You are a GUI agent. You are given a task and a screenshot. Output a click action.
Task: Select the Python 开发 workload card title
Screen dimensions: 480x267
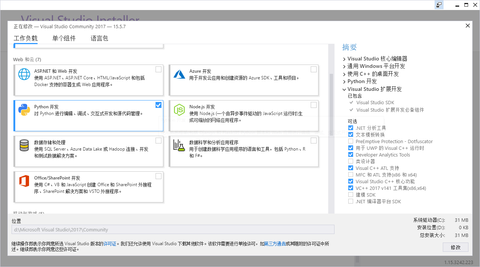[x=47, y=107]
